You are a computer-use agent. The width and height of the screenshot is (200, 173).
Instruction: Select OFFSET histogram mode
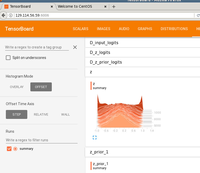click(41, 87)
